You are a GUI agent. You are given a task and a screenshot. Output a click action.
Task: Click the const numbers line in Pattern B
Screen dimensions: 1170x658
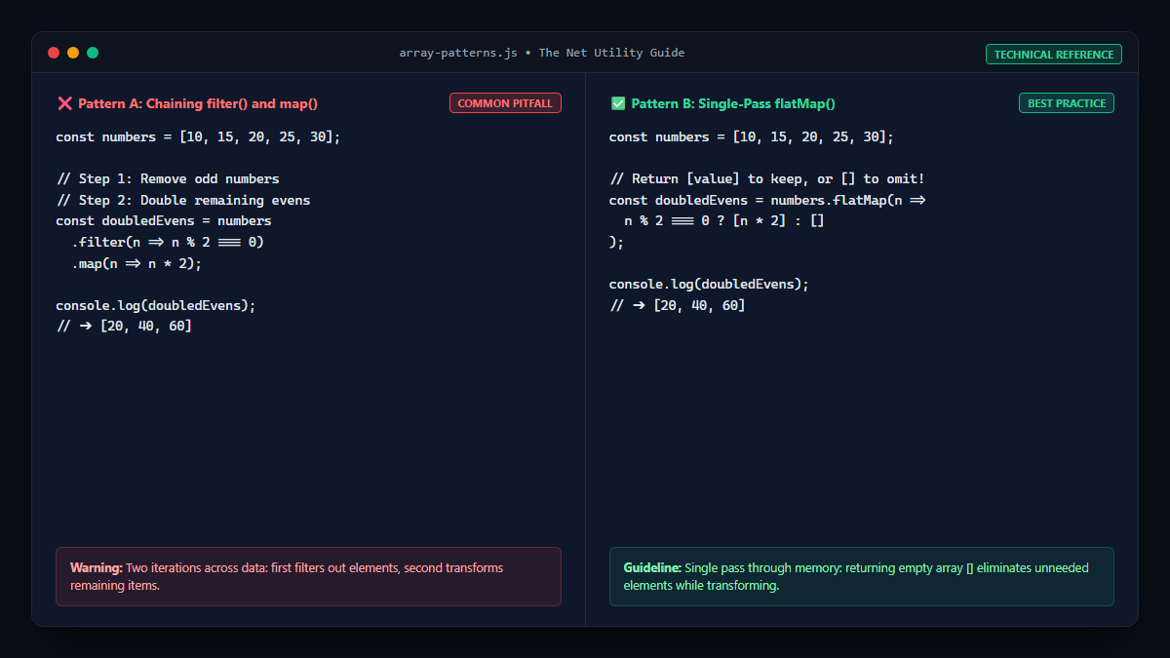pos(752,137)
